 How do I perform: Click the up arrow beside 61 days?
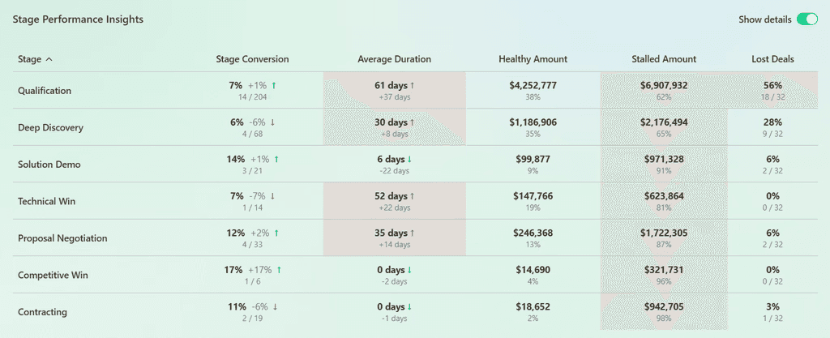pos(413,85)
